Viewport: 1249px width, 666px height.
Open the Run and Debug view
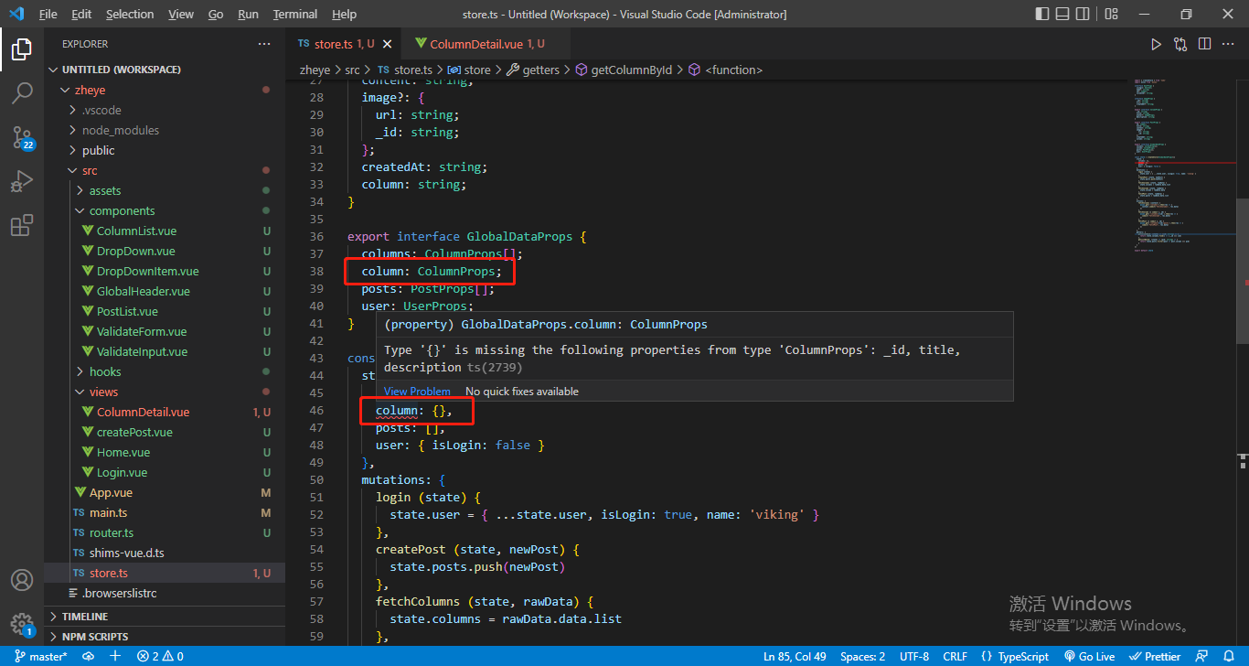click(22, 181)
